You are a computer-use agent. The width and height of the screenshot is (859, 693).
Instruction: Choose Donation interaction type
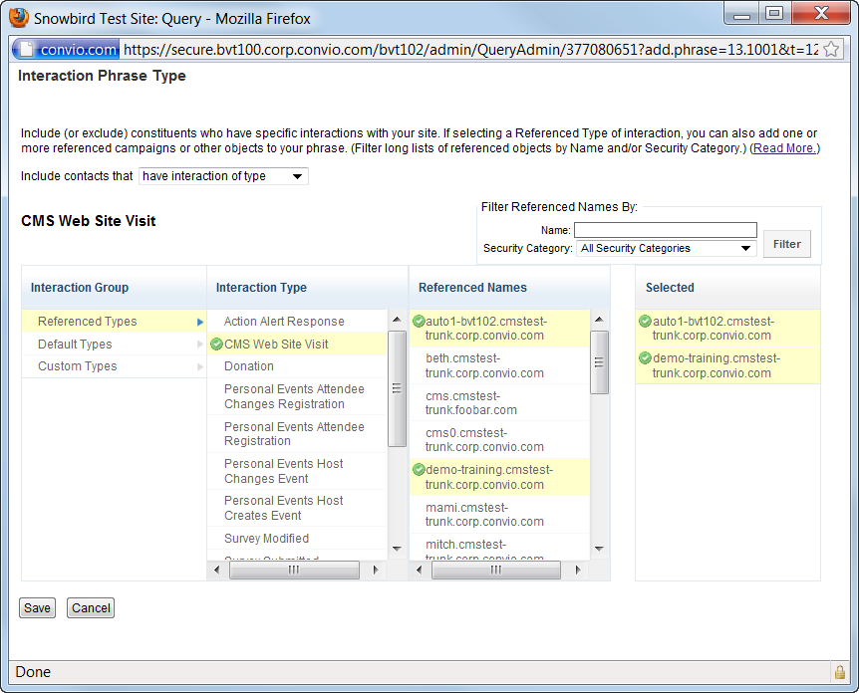(297, 366)
